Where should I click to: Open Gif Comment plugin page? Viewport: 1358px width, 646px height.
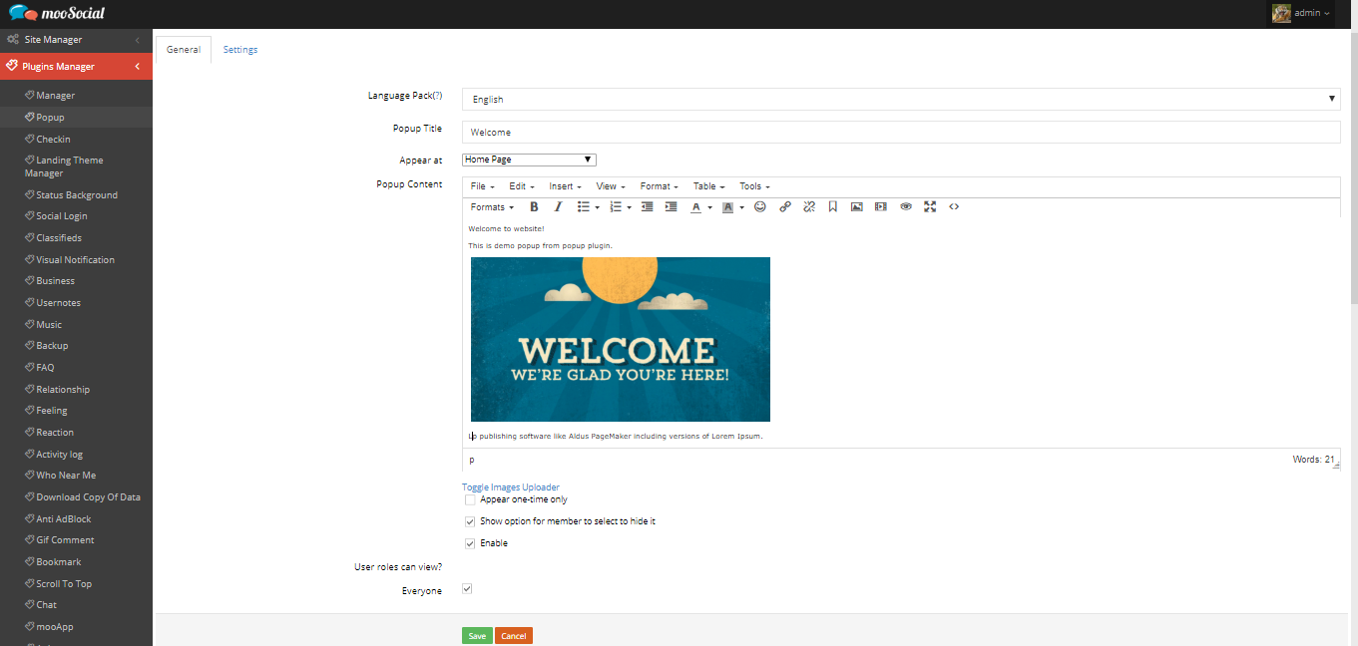pos(65,540)
